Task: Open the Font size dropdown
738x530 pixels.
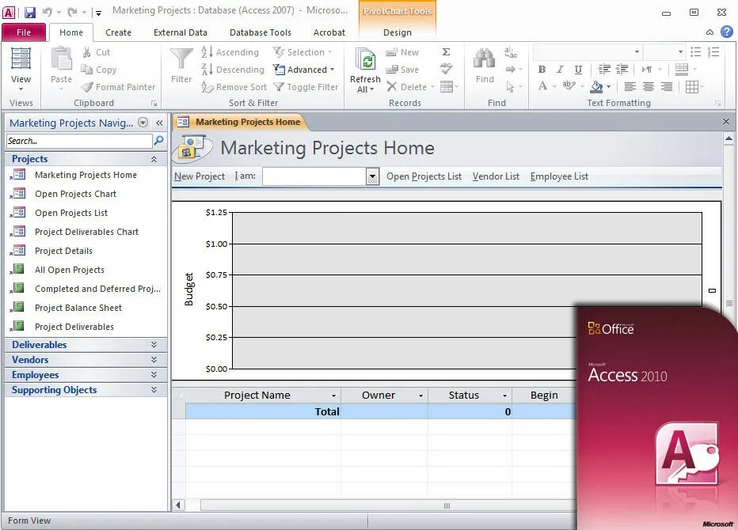Action: click(680, 51)
